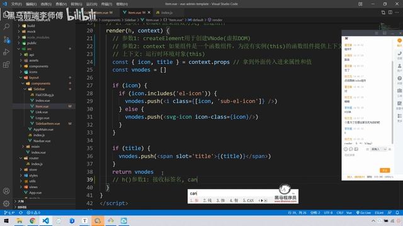Click the user icon in chat sidebar
This screenshot has width=403, height=226.
(x=399, y=66)
